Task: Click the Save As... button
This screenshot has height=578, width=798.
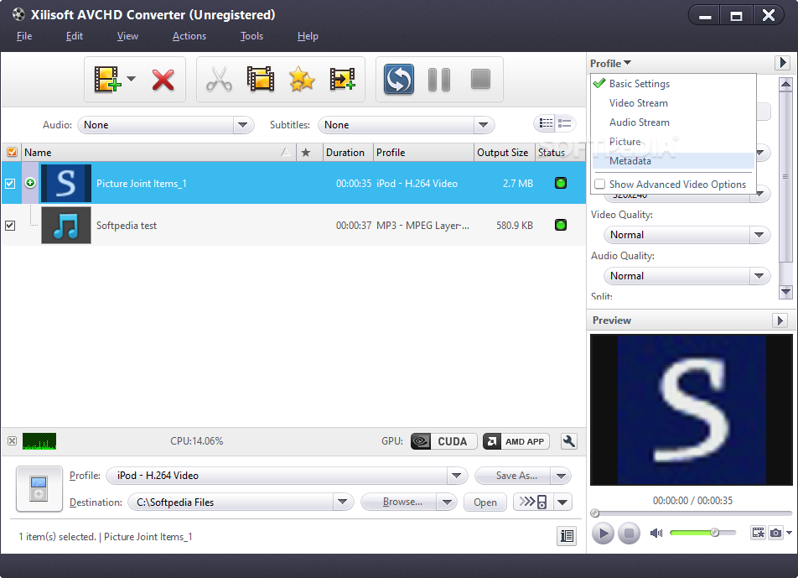Action: [514, 476]
